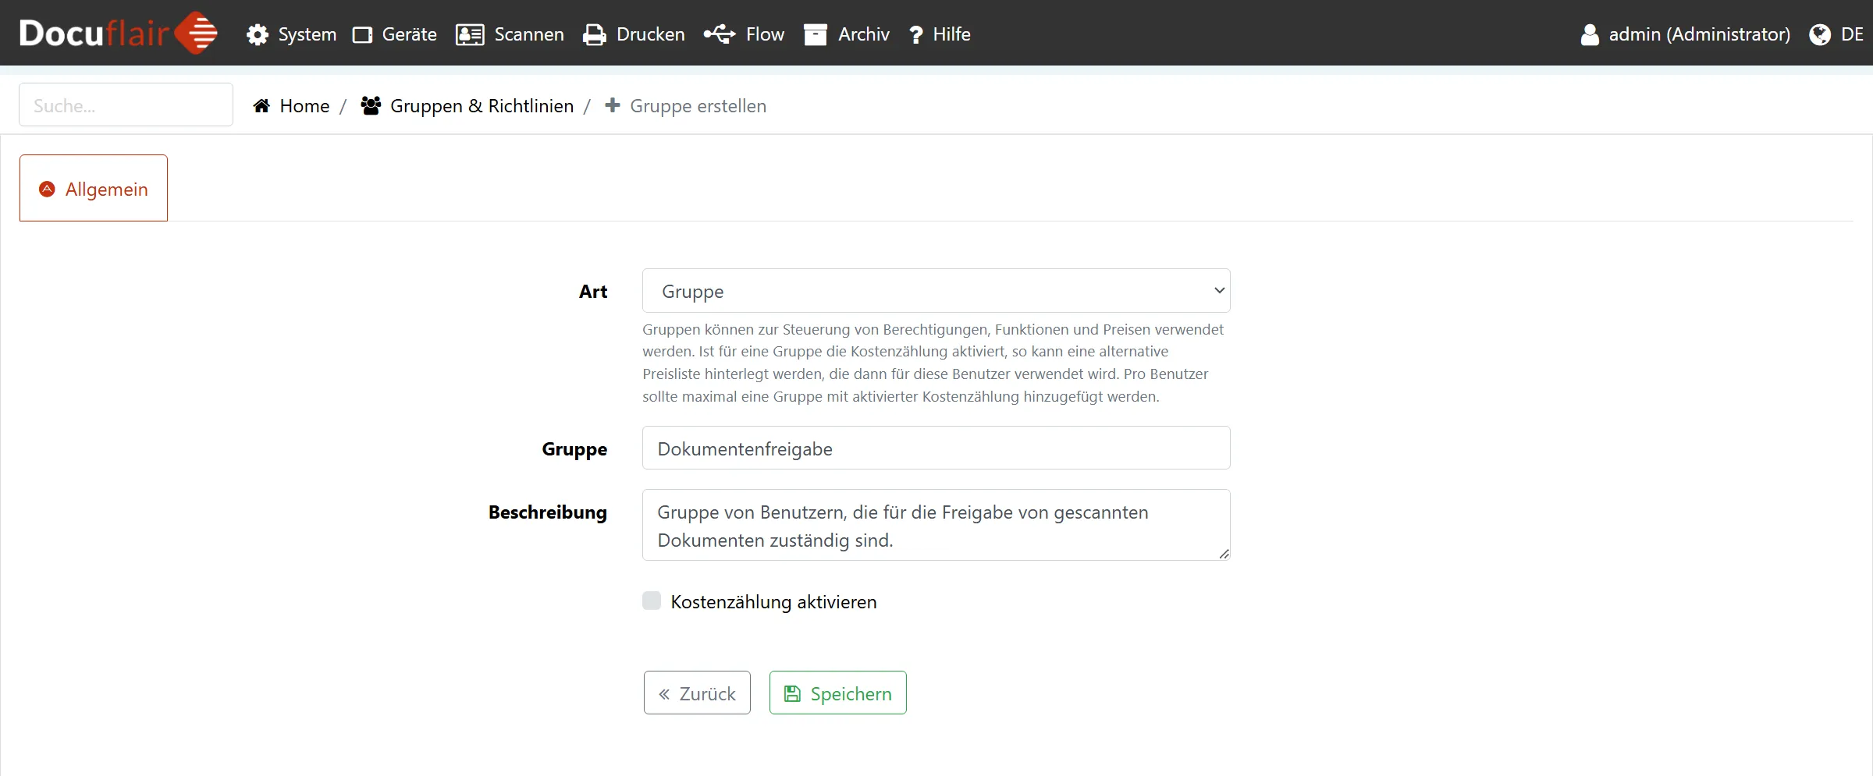The width and height of the screenshot is (1873, 776).
Task: Enable the Kostenzählung aktivieren checkbox
Action: click(652, 601)
